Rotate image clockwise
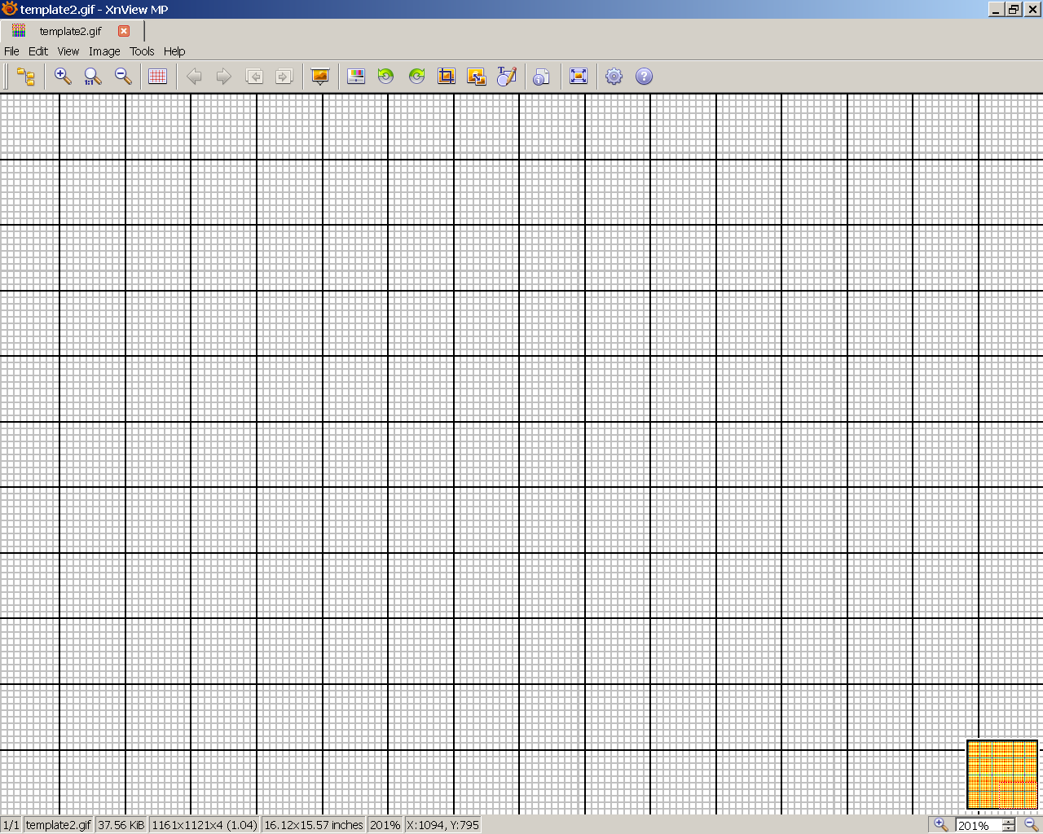 click(x=416, y=77)
